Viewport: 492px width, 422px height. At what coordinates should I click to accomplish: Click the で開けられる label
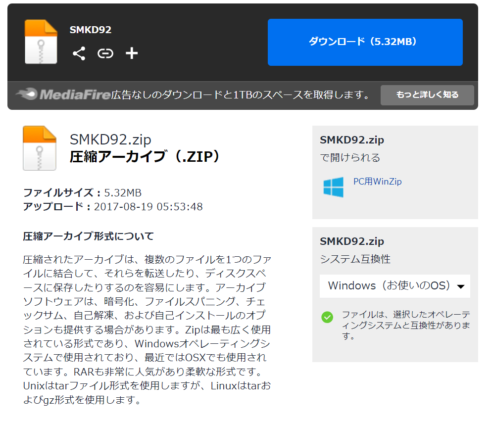pyautogui.click(x=350, y=158)
